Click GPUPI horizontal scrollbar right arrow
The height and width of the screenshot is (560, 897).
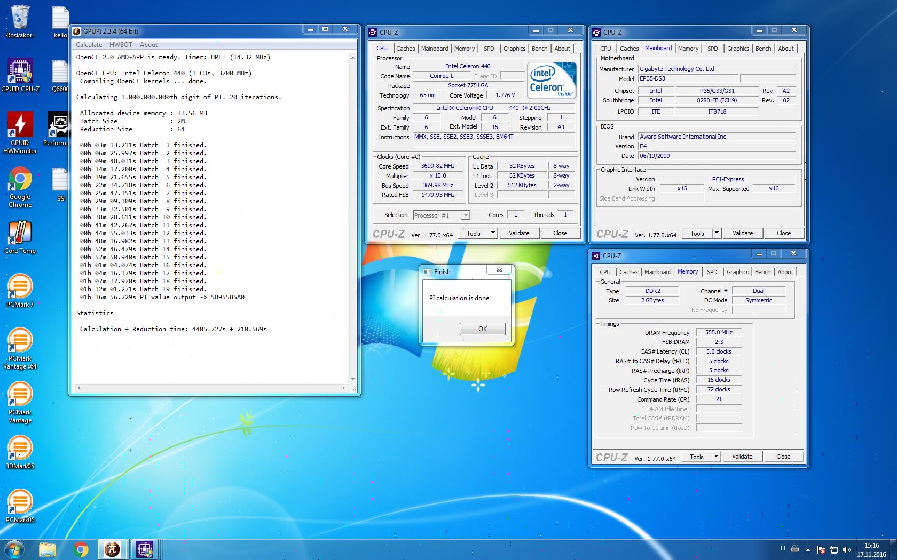pyautogui.click(x=344, y=388)
